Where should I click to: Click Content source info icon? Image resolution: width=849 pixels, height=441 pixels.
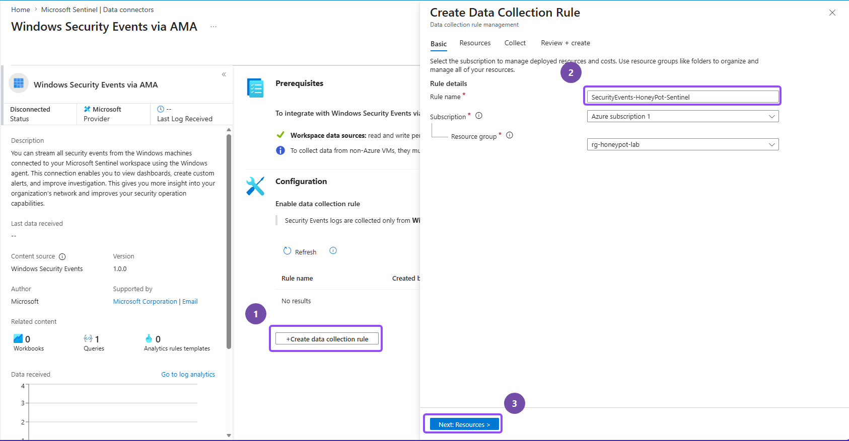point(62,256)
